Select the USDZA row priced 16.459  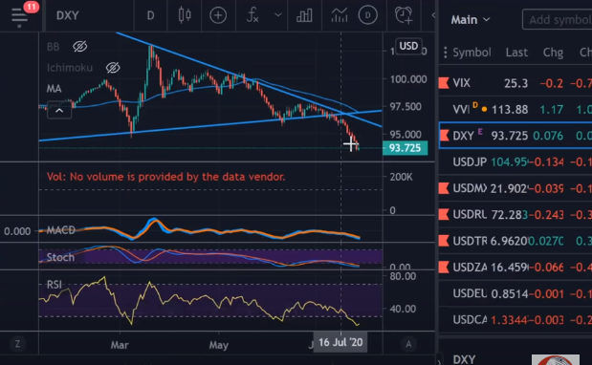(515, 267)
